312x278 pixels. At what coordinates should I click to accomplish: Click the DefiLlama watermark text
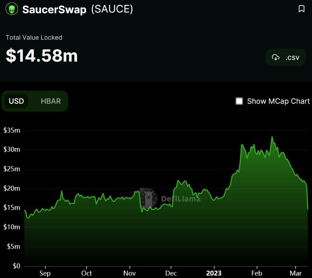[x=181, y=199]
